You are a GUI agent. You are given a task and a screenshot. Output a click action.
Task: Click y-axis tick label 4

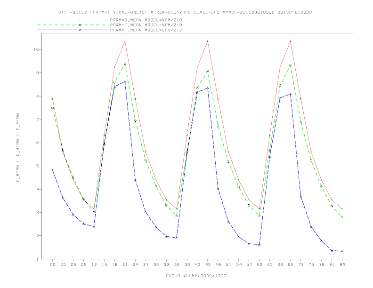point(37,189)
